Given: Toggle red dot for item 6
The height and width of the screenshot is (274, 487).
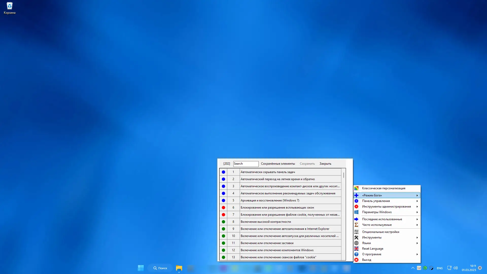Looking at the screenshot, I should click(223, 208).
